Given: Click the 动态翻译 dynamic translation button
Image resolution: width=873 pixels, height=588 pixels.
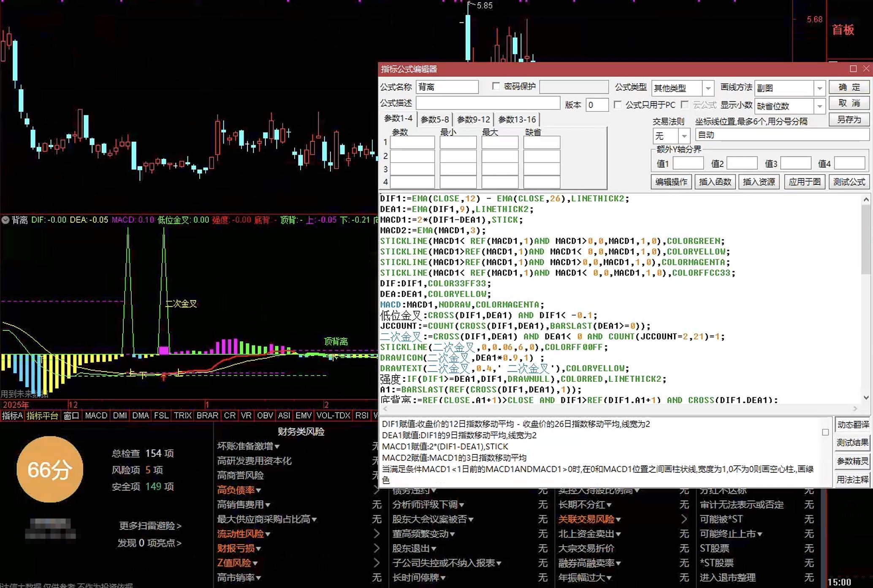Looking at the screenshot, I should coord(853,424).
